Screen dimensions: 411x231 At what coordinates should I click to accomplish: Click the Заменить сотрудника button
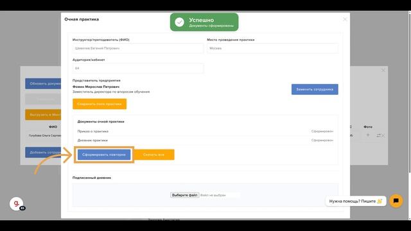(x=315, y=89)
